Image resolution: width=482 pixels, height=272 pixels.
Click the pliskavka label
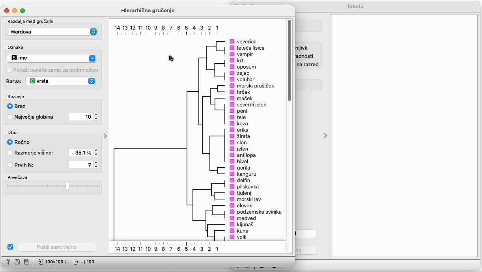[248, 186]
